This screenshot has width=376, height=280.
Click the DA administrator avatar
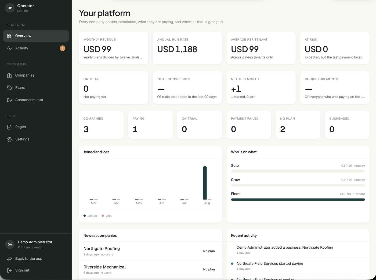10,244
